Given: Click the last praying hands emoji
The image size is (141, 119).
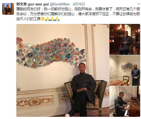Looking at the screenshot, I should pos(57,19).
